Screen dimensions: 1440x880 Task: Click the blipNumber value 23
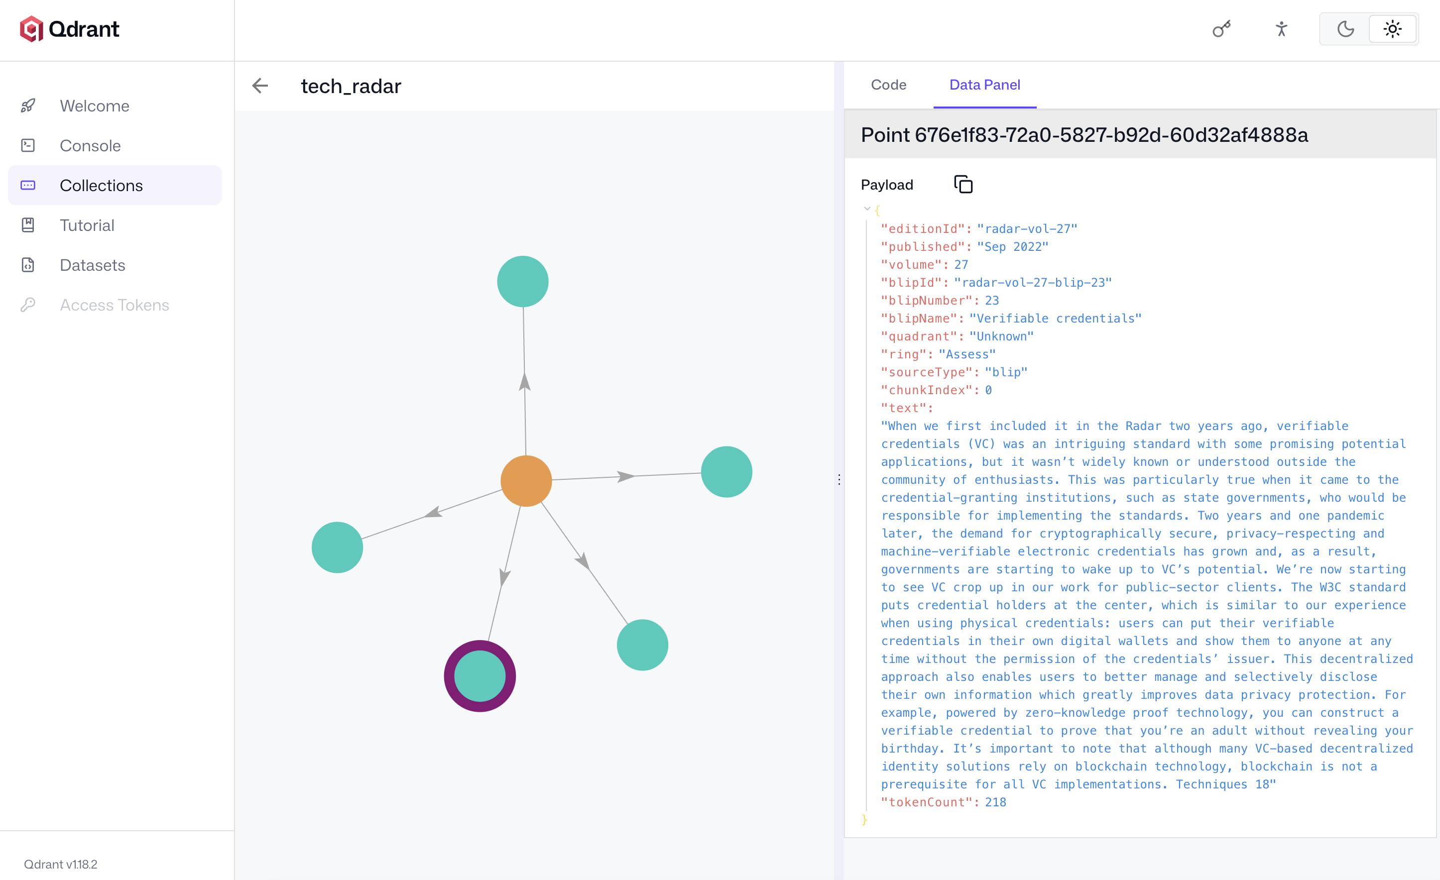point(992,300)
